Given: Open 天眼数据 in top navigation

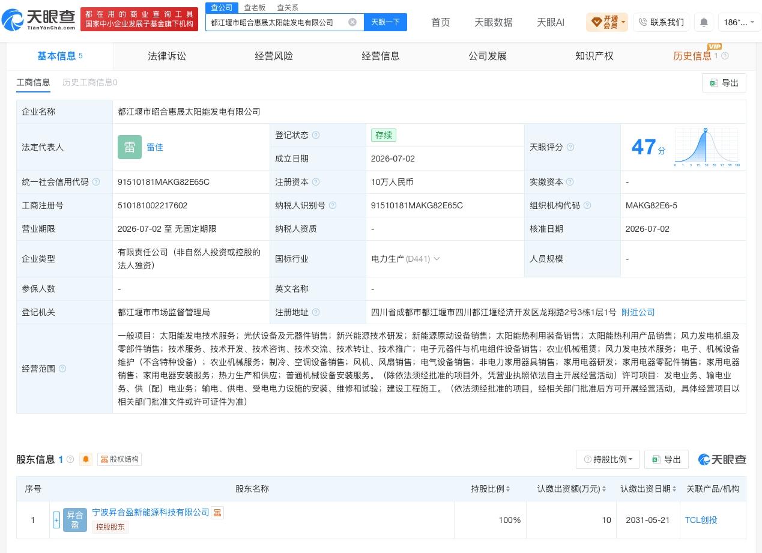Looking at the screenshot, I should [x=494, y=22].
